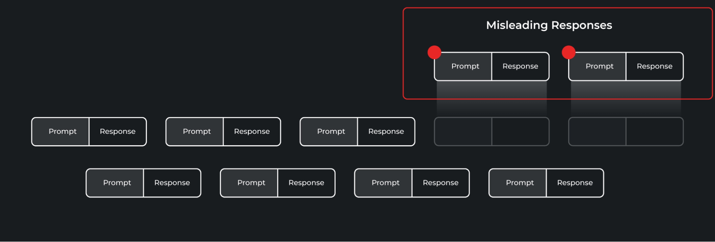Click Response in the second upper-row pair

tap(252, 132)
